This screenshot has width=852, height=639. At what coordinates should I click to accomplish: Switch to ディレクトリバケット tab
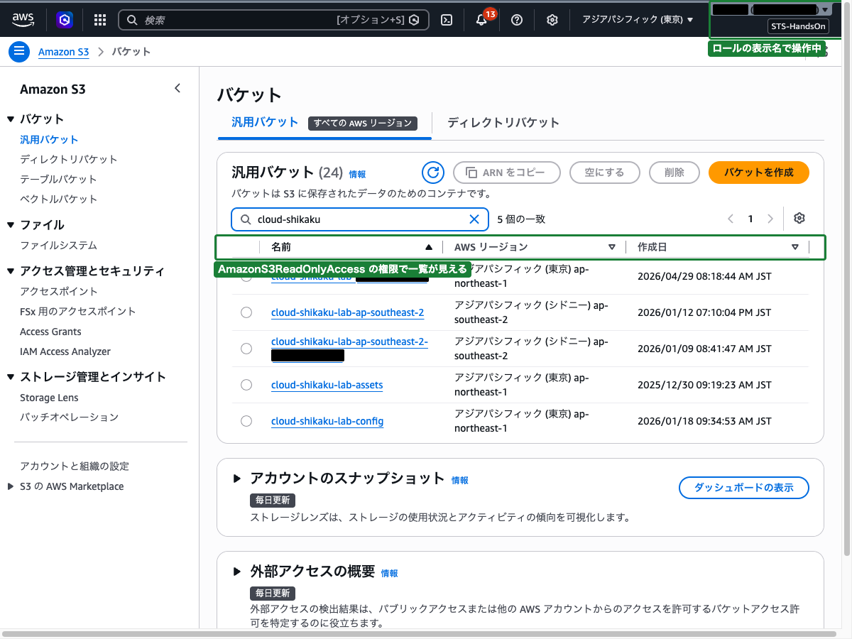click(x=503, y=122)
